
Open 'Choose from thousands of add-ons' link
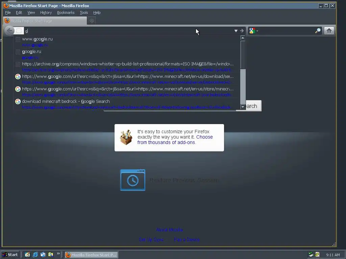pos(175,140)
